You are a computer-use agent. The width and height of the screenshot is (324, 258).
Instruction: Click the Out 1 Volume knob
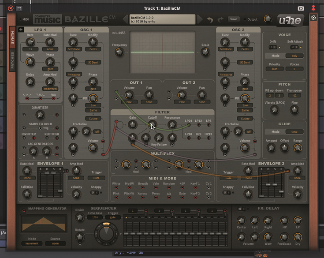(129, 95)
